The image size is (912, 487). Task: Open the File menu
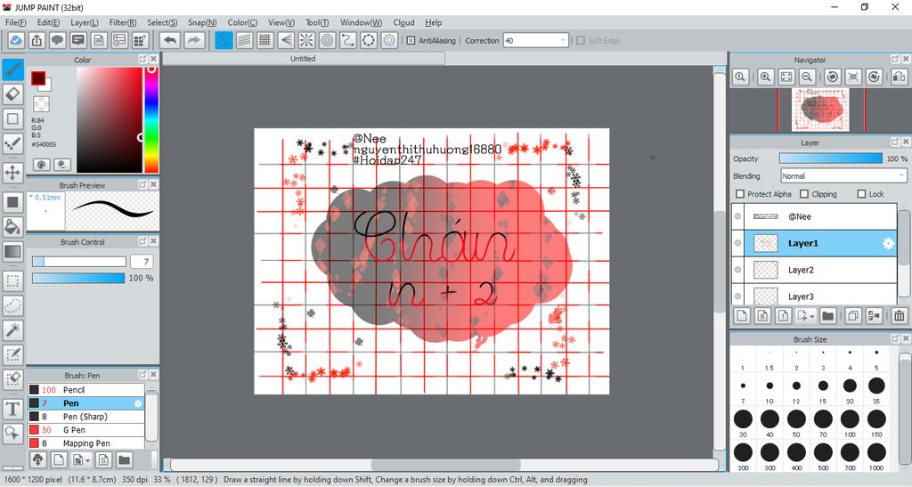[16, 22]
